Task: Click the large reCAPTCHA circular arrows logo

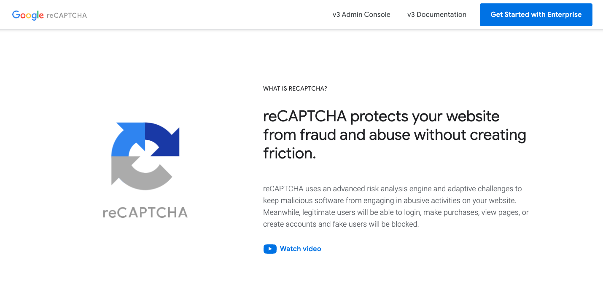Action: [x=145, y=155]
